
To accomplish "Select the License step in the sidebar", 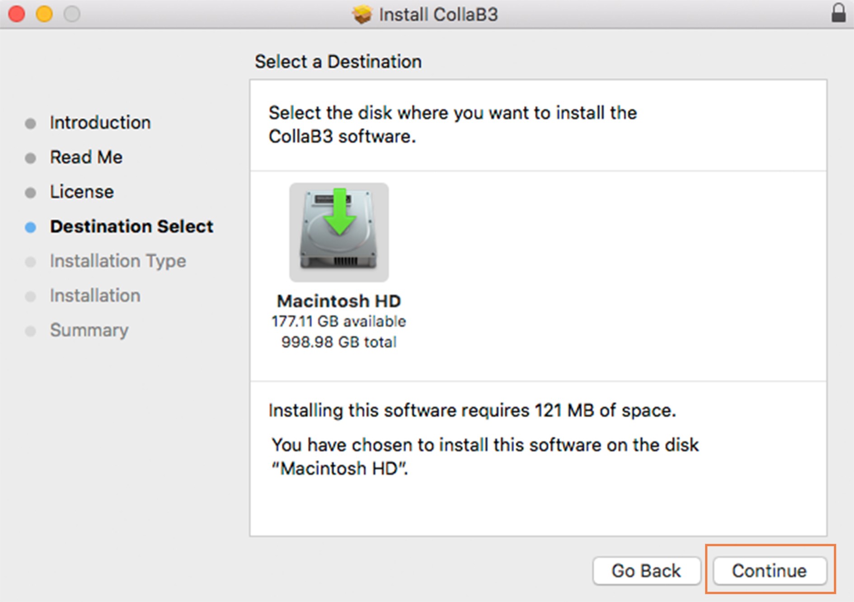I will pyautogui.click(x=82, y=192).
